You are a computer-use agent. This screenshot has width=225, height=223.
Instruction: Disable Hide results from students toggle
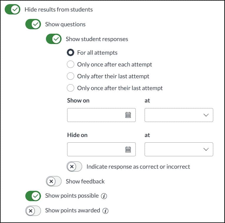pyautogui.click(x=13, y=9)
